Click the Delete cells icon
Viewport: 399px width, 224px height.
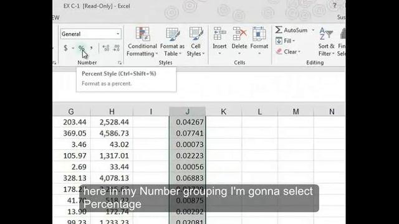(x=239, y=34)
